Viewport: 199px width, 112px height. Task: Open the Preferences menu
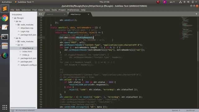[73, 10]
